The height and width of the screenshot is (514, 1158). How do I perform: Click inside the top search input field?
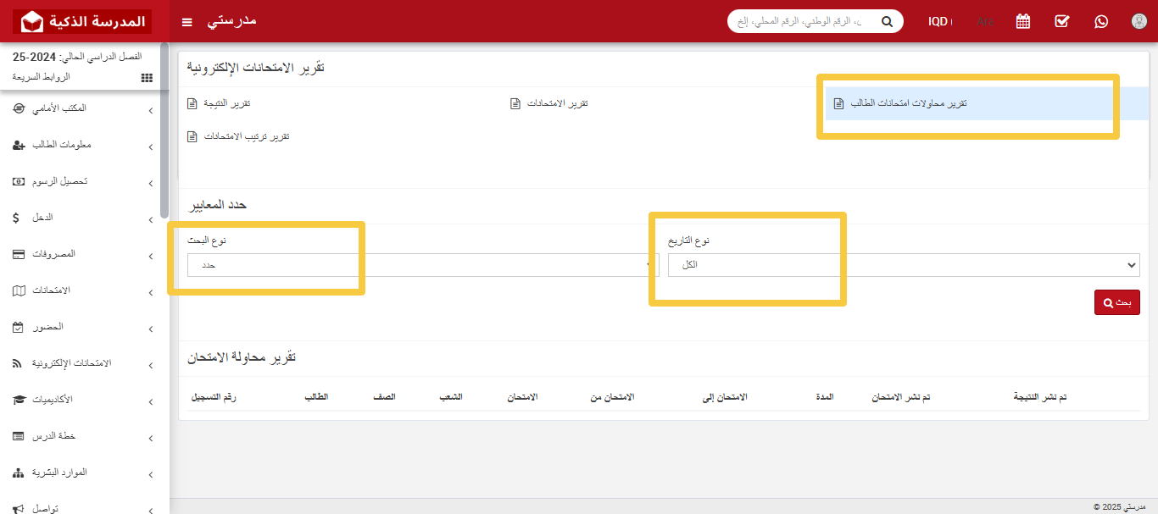[805, 21]
